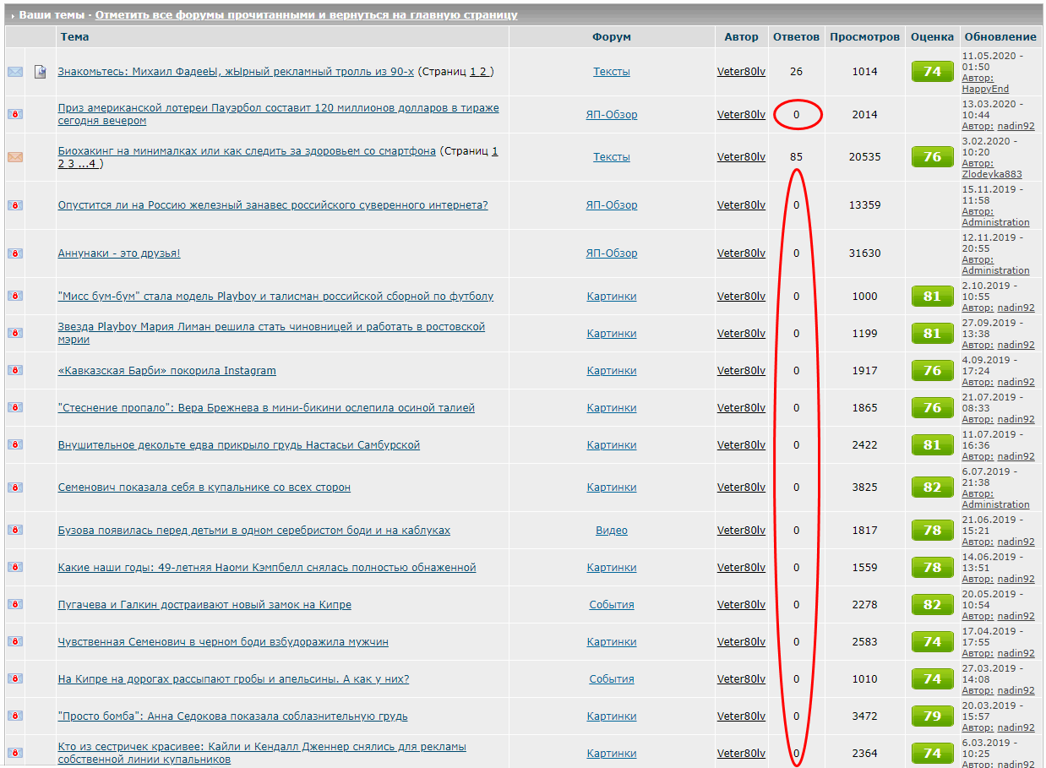Click lock icon for Пугачева и Галкин topic

[x=15, y=604]
